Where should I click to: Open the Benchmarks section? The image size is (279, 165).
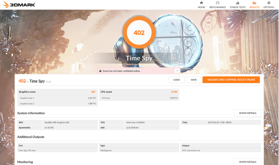pyautogui.click(x=217, y=5)
